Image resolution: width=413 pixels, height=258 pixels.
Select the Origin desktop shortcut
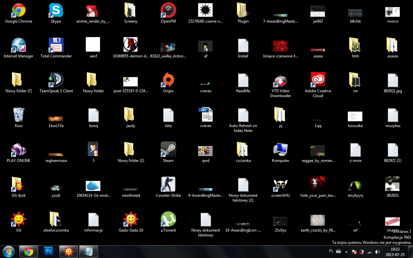(168, 80)
